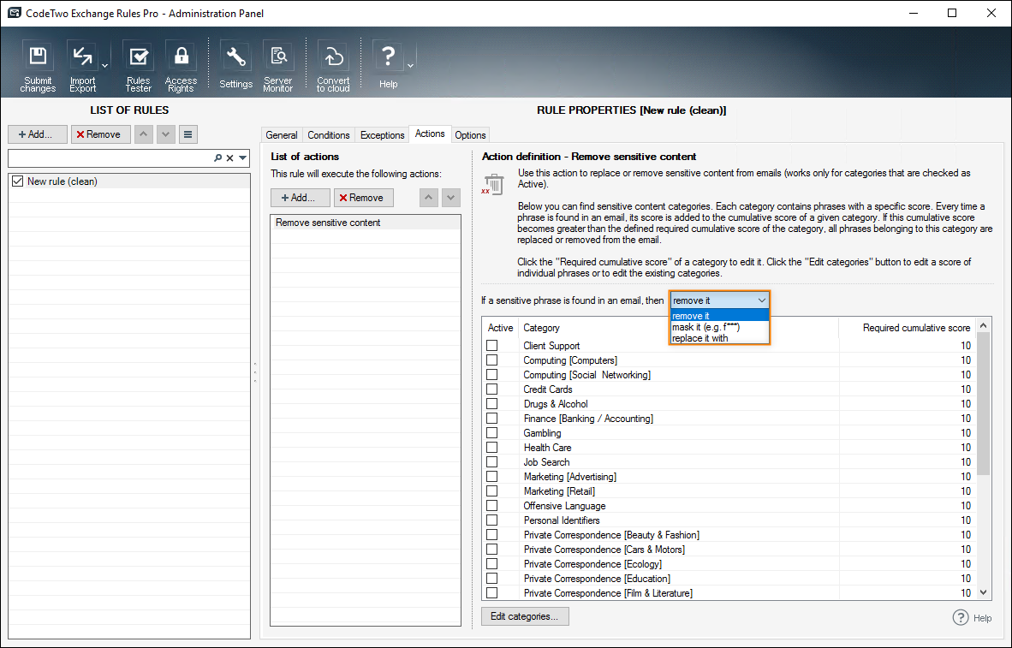This screenshot has height=648, width=1012.
Task: Click Remove button in List of actions
Action: [x=363, y=198]
